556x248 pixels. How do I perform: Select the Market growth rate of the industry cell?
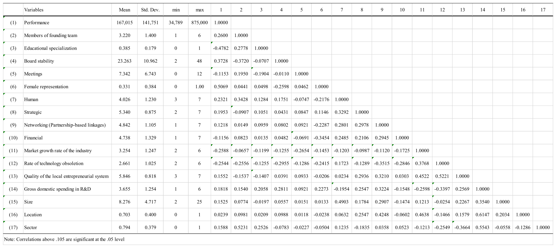pyautogui.click(x=58, y=151)
